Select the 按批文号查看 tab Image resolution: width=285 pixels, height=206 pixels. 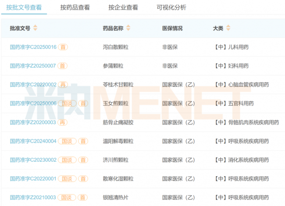tap(24, 7)
